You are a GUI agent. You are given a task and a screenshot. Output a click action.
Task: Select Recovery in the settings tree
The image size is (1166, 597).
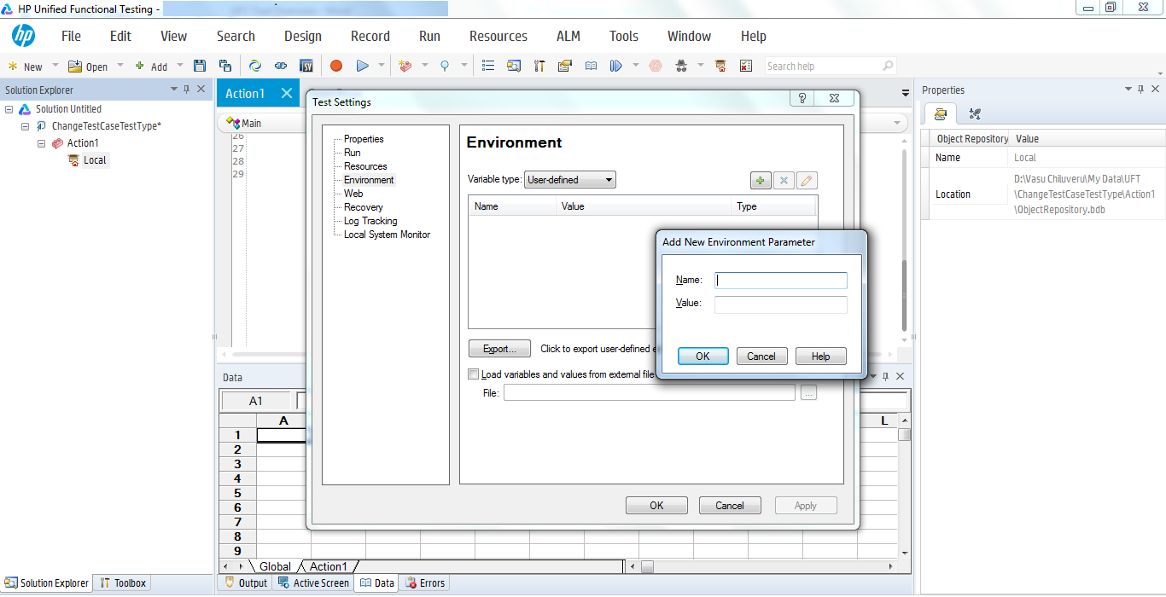click(x=364, y=207)
